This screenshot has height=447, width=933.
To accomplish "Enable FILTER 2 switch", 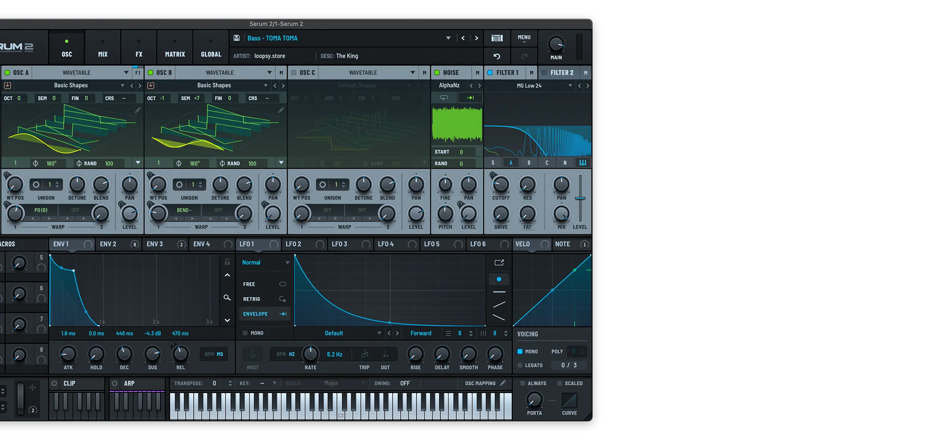I will tap(544, 73).
